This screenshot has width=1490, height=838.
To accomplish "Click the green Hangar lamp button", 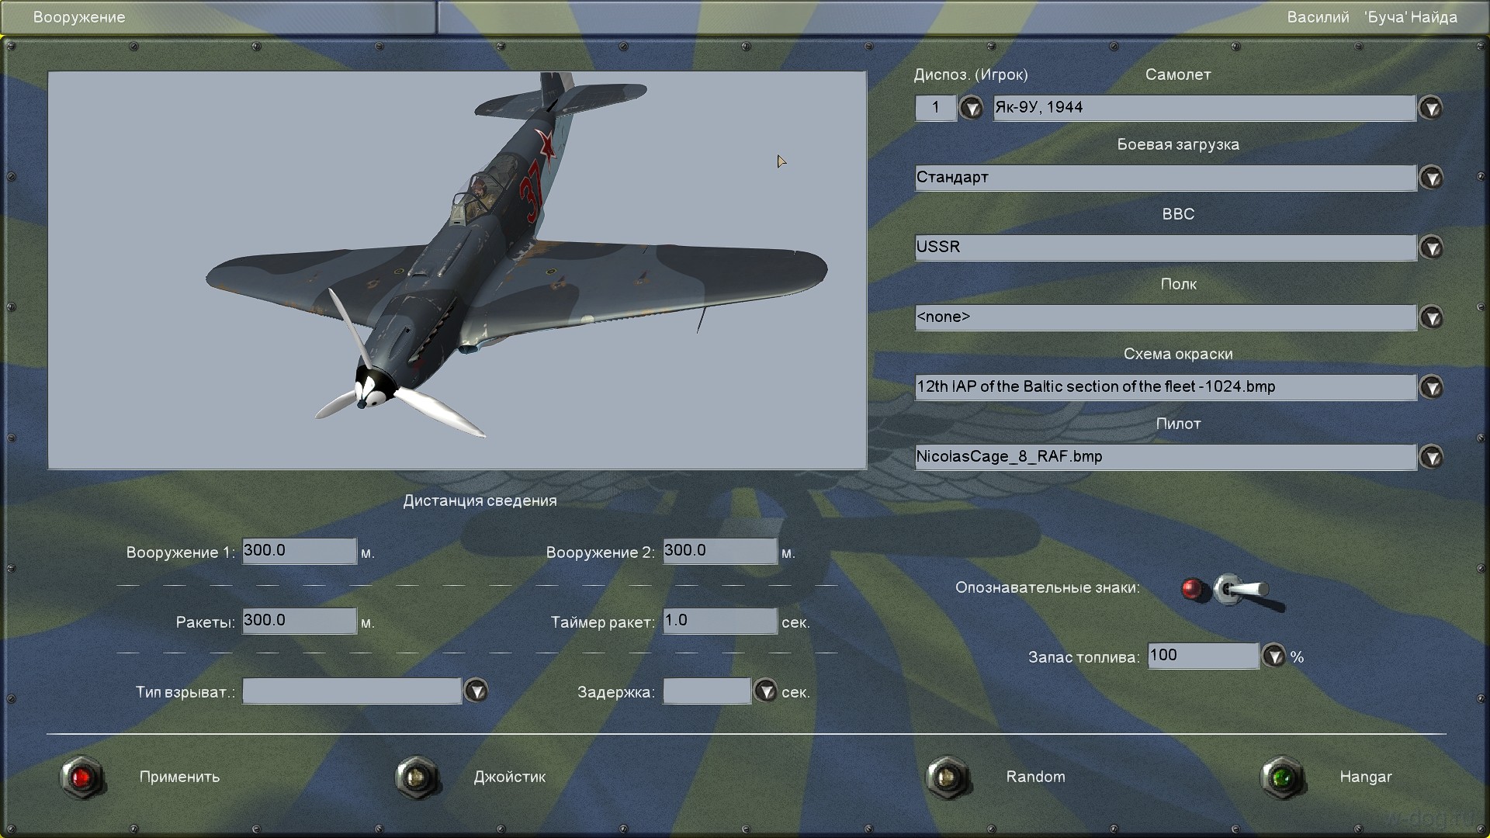I will click(x=1282, y=777).
